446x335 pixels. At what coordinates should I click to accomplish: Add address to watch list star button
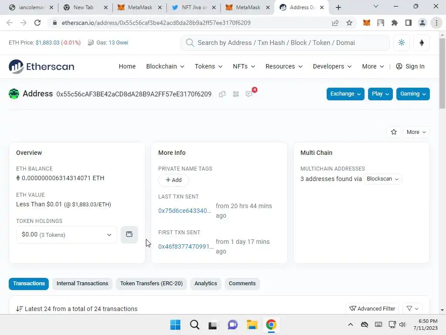coord(394,132)
